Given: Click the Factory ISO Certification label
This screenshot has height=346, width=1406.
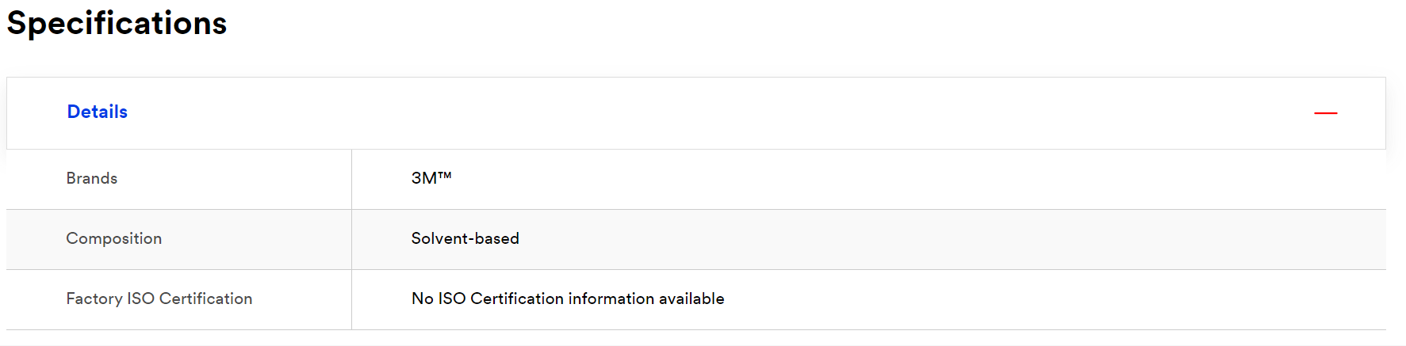Looking at the screenshot, I should tap(159, 298).
